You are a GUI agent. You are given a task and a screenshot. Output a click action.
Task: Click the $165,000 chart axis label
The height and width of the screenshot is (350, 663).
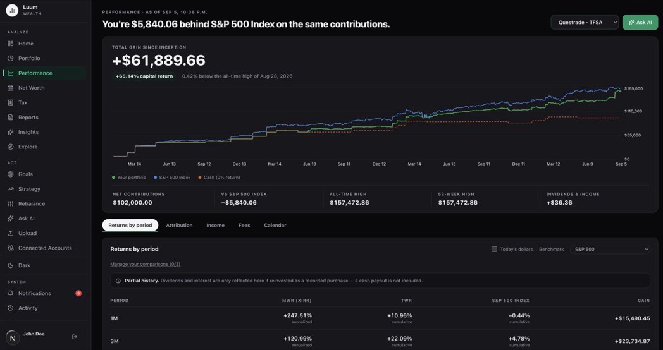633,88
